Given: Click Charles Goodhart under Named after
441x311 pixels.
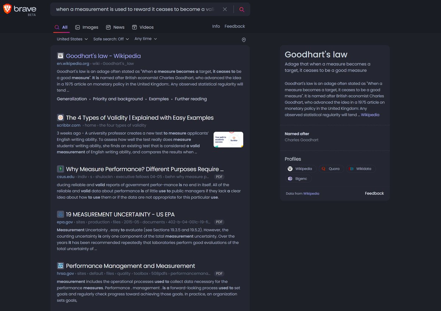Looking at the screenshot, I should [301, 140].
